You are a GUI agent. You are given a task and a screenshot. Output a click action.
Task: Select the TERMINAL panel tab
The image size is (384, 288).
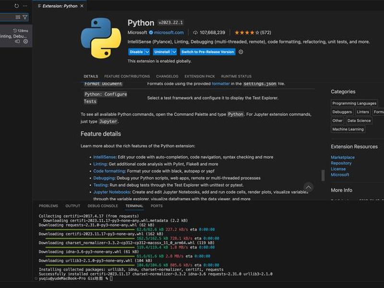pos(134,206)
